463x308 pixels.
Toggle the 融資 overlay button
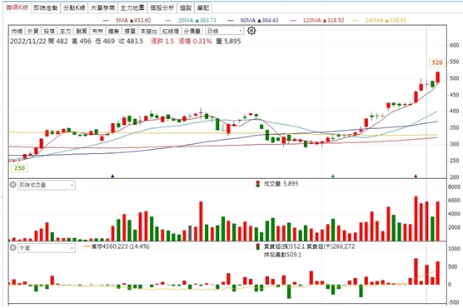tap(82, 31)
